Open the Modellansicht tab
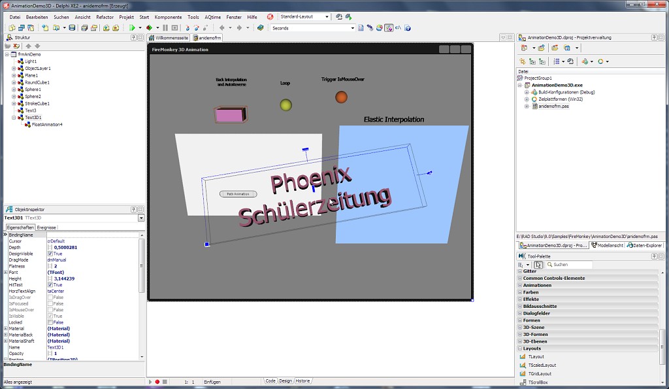This screenshot has width=669, height=389. point(607,246)
